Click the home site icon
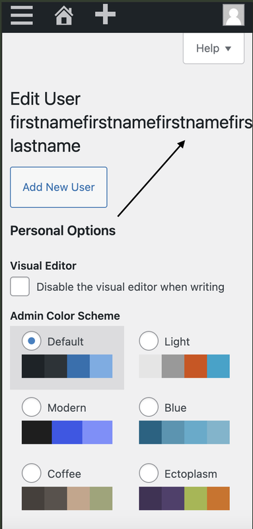 [63, 15]
